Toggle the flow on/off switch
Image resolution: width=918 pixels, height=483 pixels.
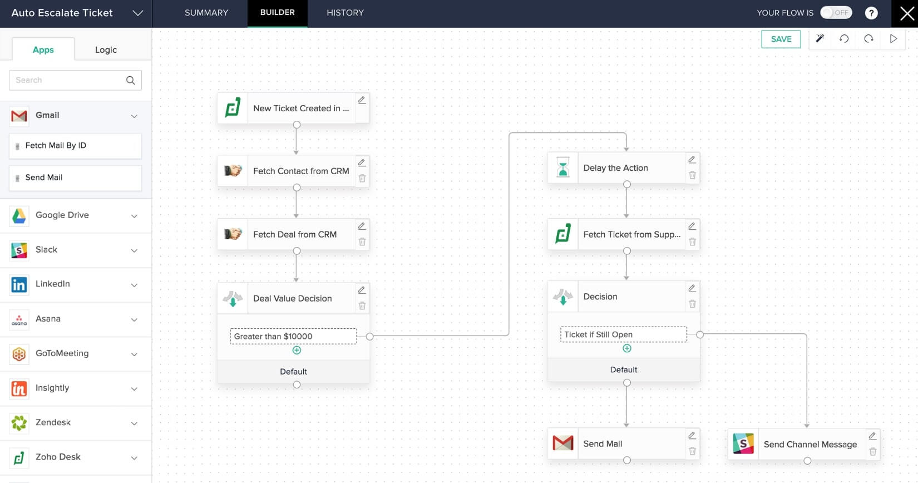(836, 13)
